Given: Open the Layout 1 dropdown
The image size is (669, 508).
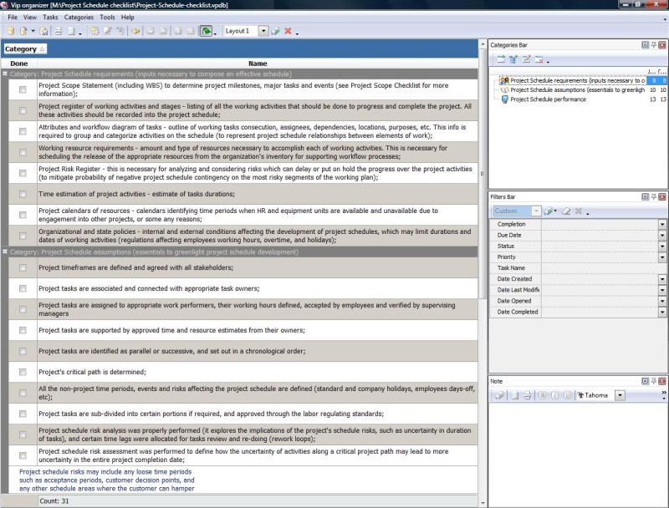Looking at the screenshot, I should click(x=263, y=31).
